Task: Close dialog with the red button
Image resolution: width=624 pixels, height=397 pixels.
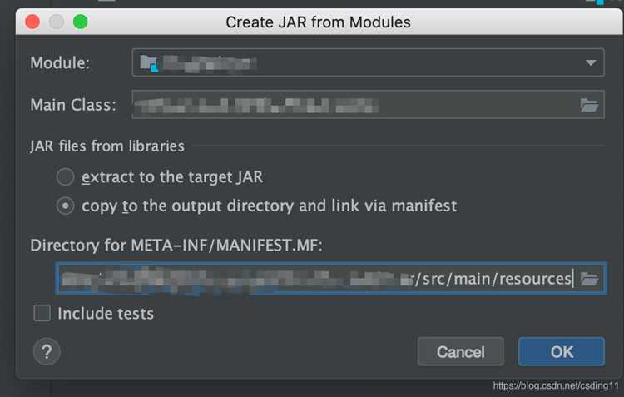Action: [32, 22]
